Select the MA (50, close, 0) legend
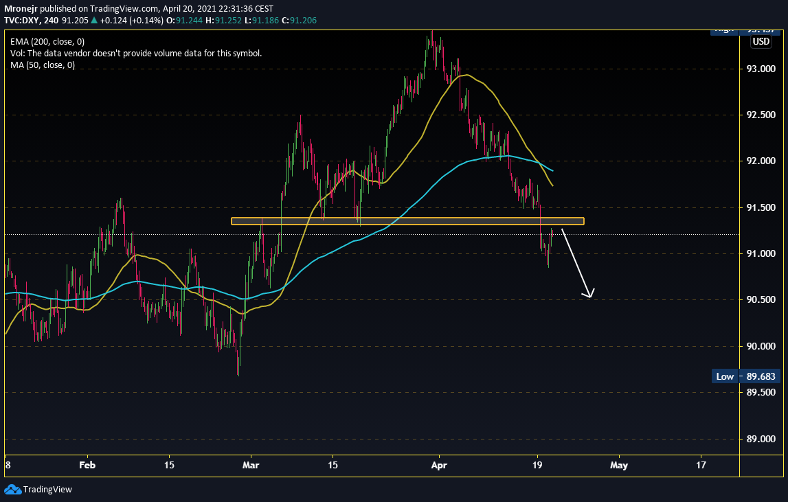Image resolution: width=788 pixels, height=502 pixels. [43, 65]
